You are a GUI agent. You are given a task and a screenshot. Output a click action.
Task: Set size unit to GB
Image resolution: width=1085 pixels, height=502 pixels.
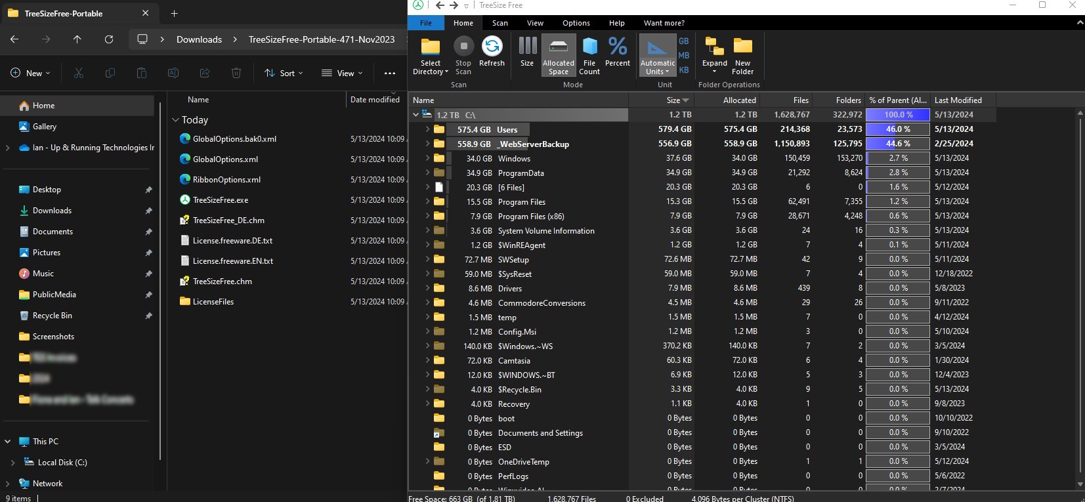tap(684, 41)
